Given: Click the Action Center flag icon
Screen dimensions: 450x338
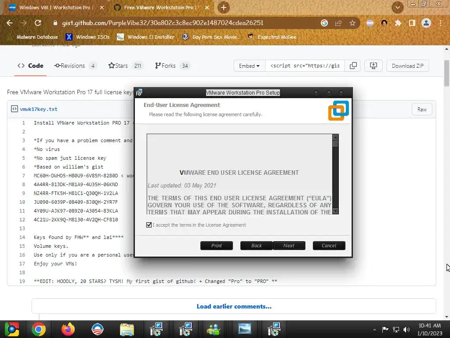Looking at the screenshot, I should pos(385,329).
